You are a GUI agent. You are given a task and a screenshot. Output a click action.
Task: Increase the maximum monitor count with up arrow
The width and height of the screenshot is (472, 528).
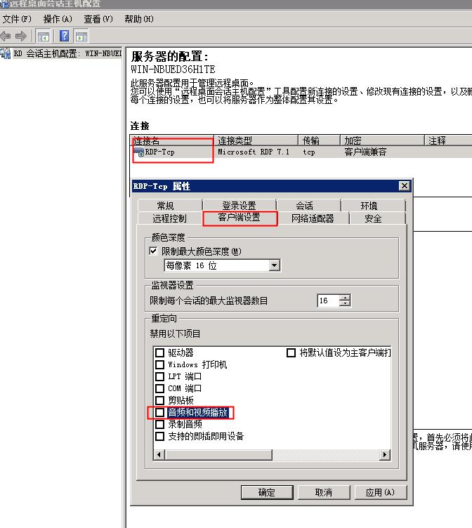pos(344,297)
